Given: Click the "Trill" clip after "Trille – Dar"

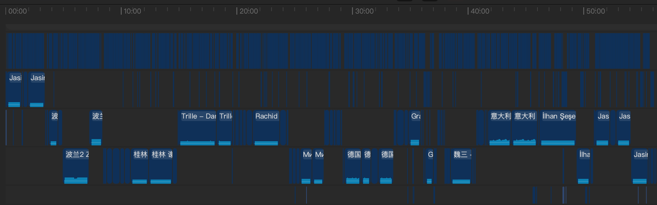Looking at the screenshot, I should 225,128.
